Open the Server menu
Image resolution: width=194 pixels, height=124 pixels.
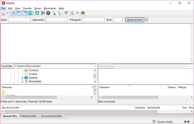pyautogui.click(x=38, y=8)
